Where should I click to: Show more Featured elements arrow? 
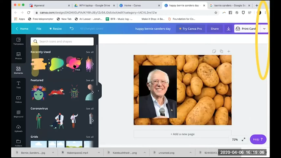pos(93,92)
